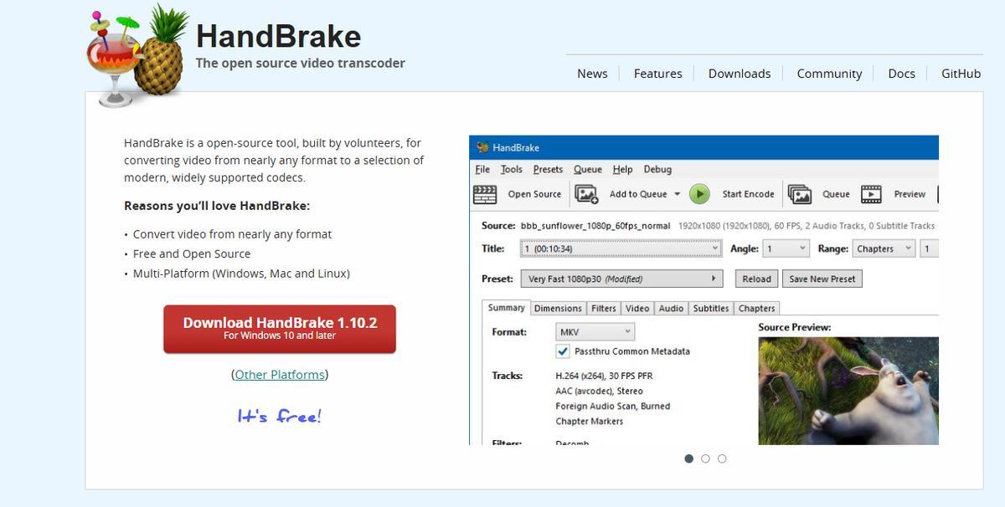
Task: Switch to the Dimensions tab
Action: pos(558,308)
